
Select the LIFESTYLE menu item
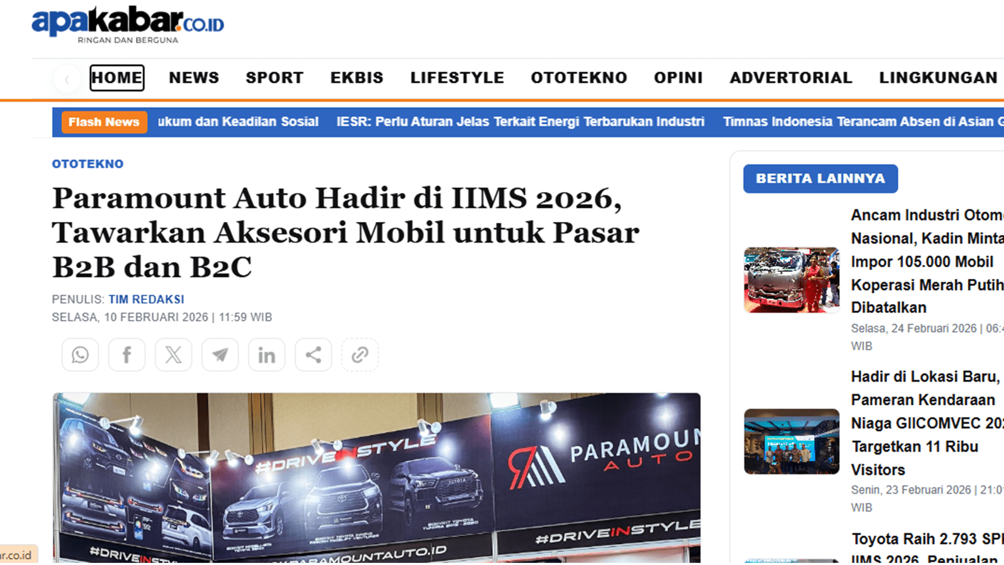[x=457, y=78]
